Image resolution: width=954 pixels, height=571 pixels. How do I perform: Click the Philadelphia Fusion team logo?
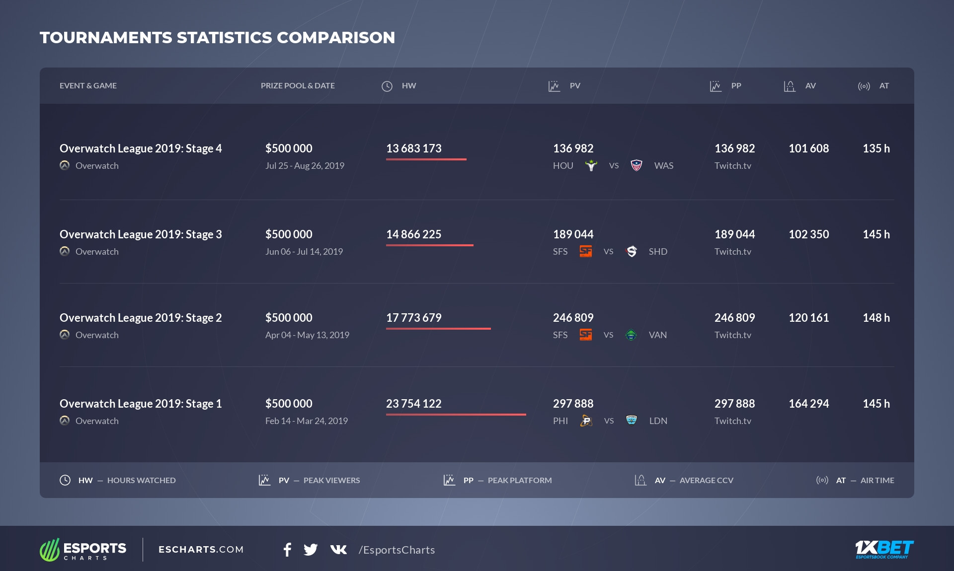[x=586, y=421]
